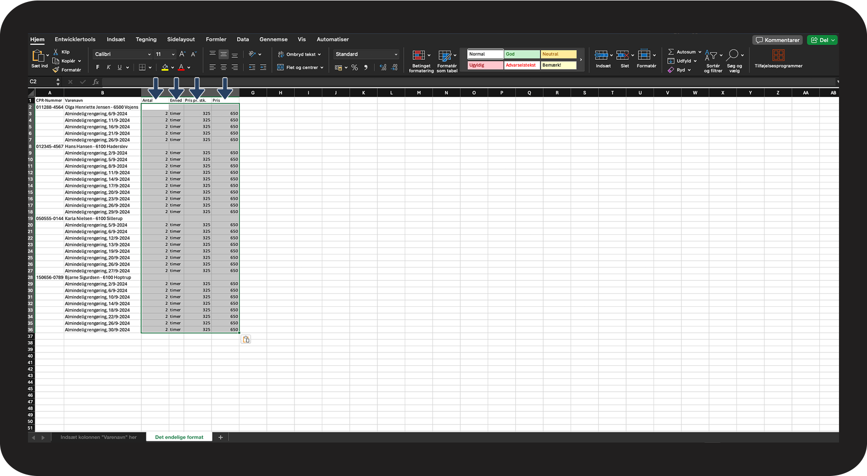The width and height of the screenshot is (867, 476).
Task: Open Betinget formatering icon
Action: point(419,55)
